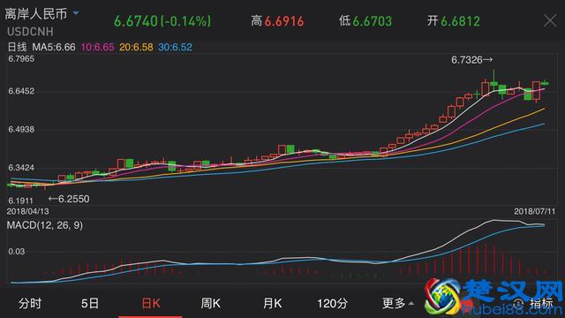Click the MA5:6.66 label
Image resolution: width=565 pixels, height=318 pixels.
(x=54, y=47)
